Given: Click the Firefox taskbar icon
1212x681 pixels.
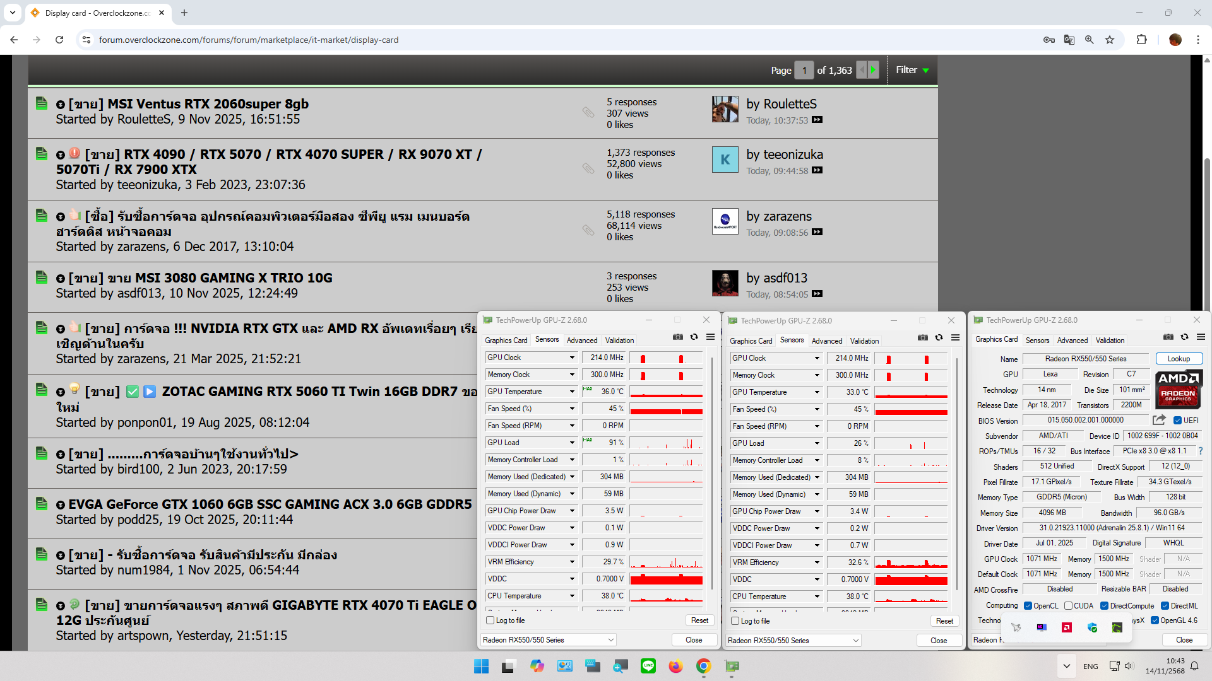Looking at the screenshot, I should pos(675,666).
